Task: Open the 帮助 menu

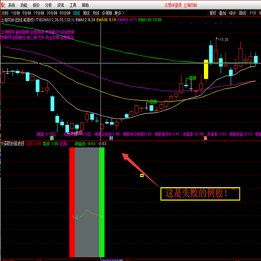Action: coord(85,5)
